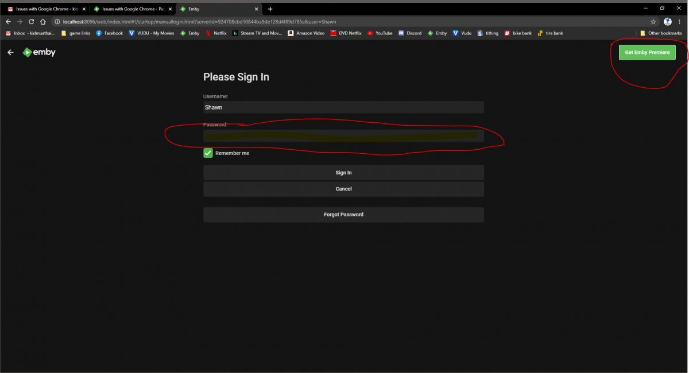Minimize the Chrome window
This screenshot has height=373, width=689.
(x=645, y=8)
